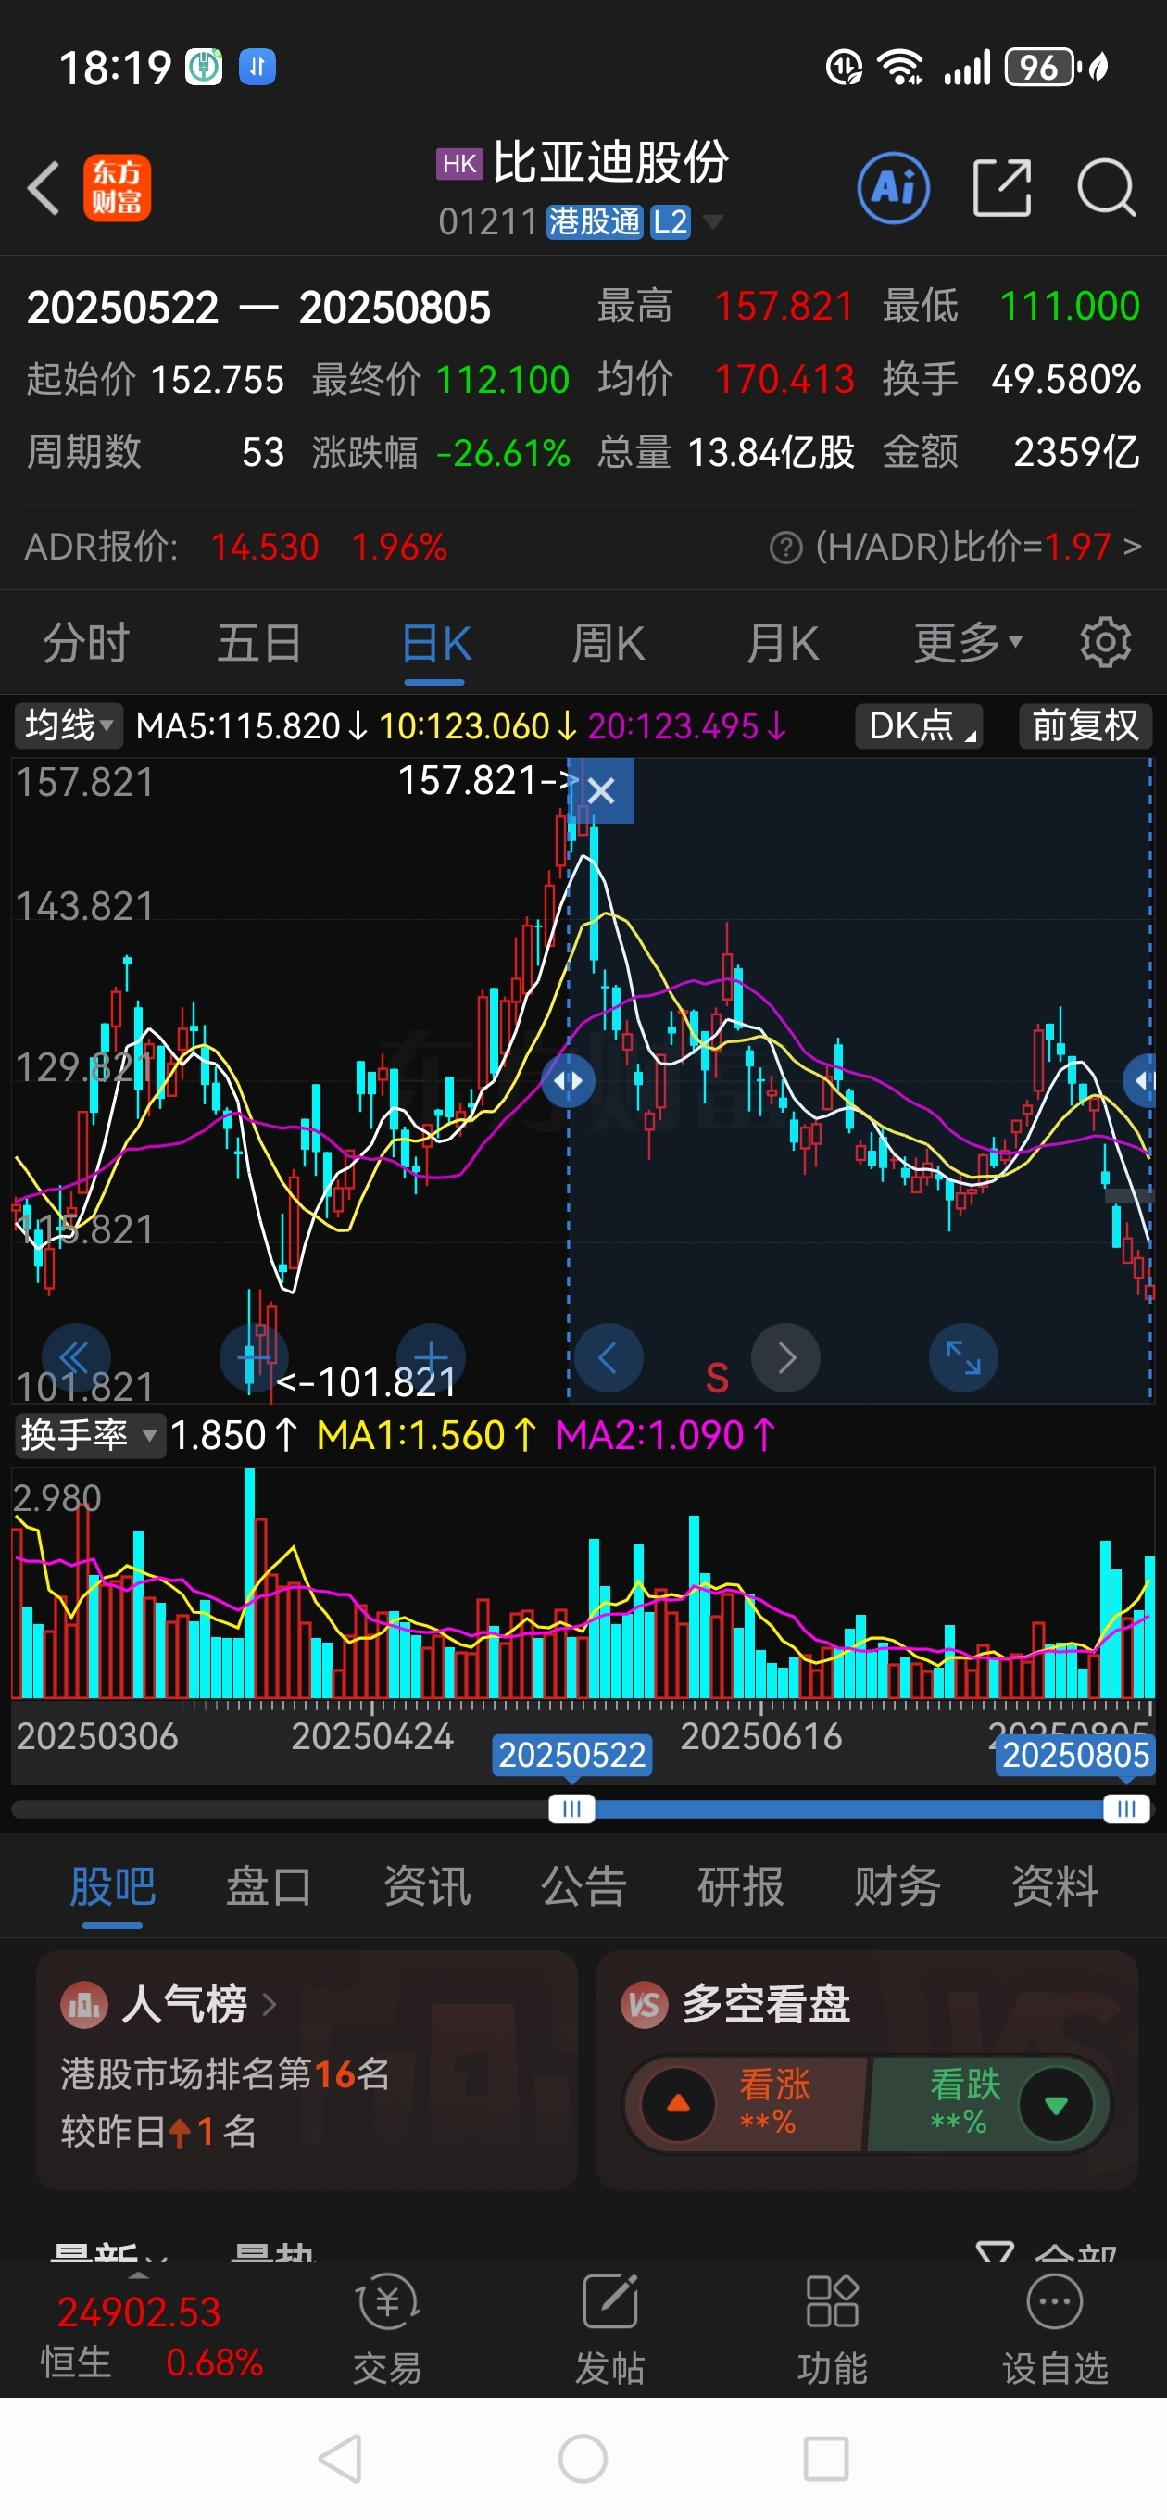The width and height of the screenshot is (1167, 2520).
Task: Tap the 人气榜 ranking icon
Action: pos(84,2005)
